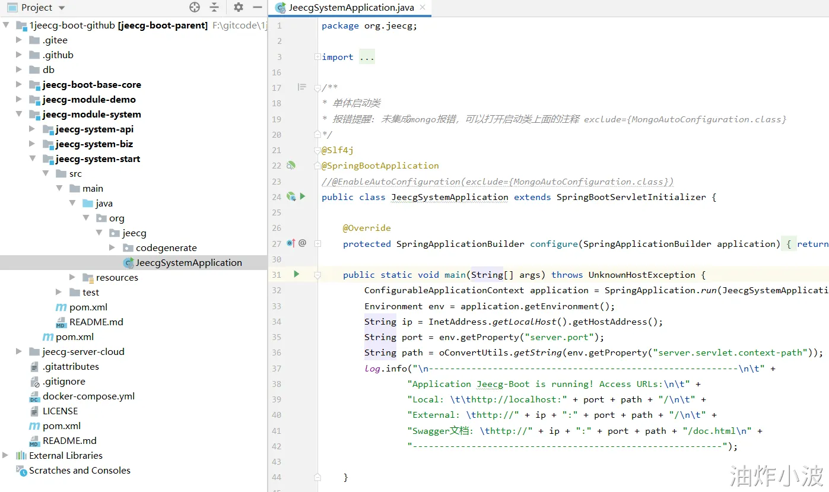The height and width of the screenshot is (492, 829).
Task: Expand the codegenerate package
Action: (113, 247)
